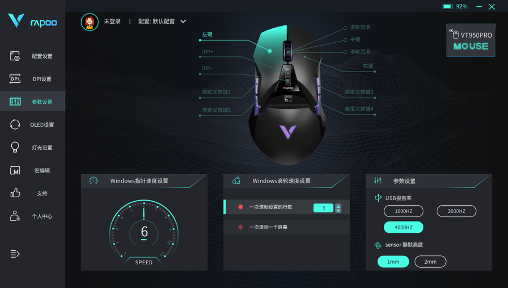The image size is (508, 288).
Task: Open 配置设置 sidebar icon
Action: [x=15, y=56]
